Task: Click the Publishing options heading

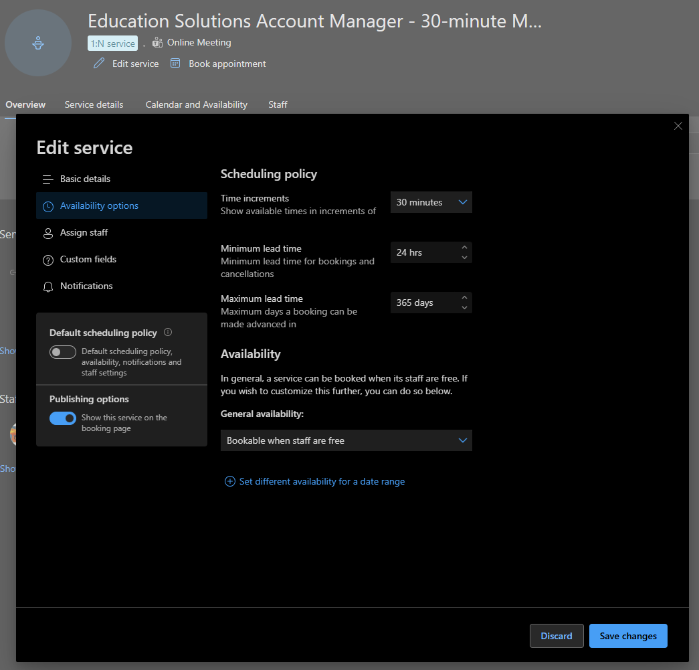Action: tap(89, 399)
